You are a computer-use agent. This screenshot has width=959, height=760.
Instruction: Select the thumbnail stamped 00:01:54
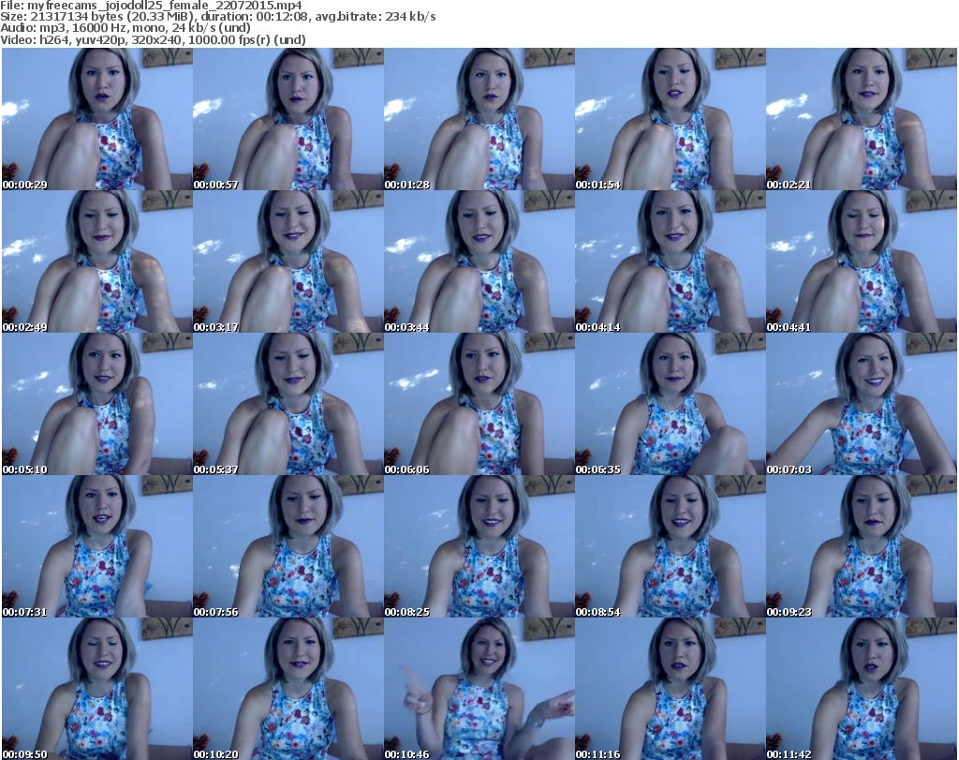coord(670,119)
